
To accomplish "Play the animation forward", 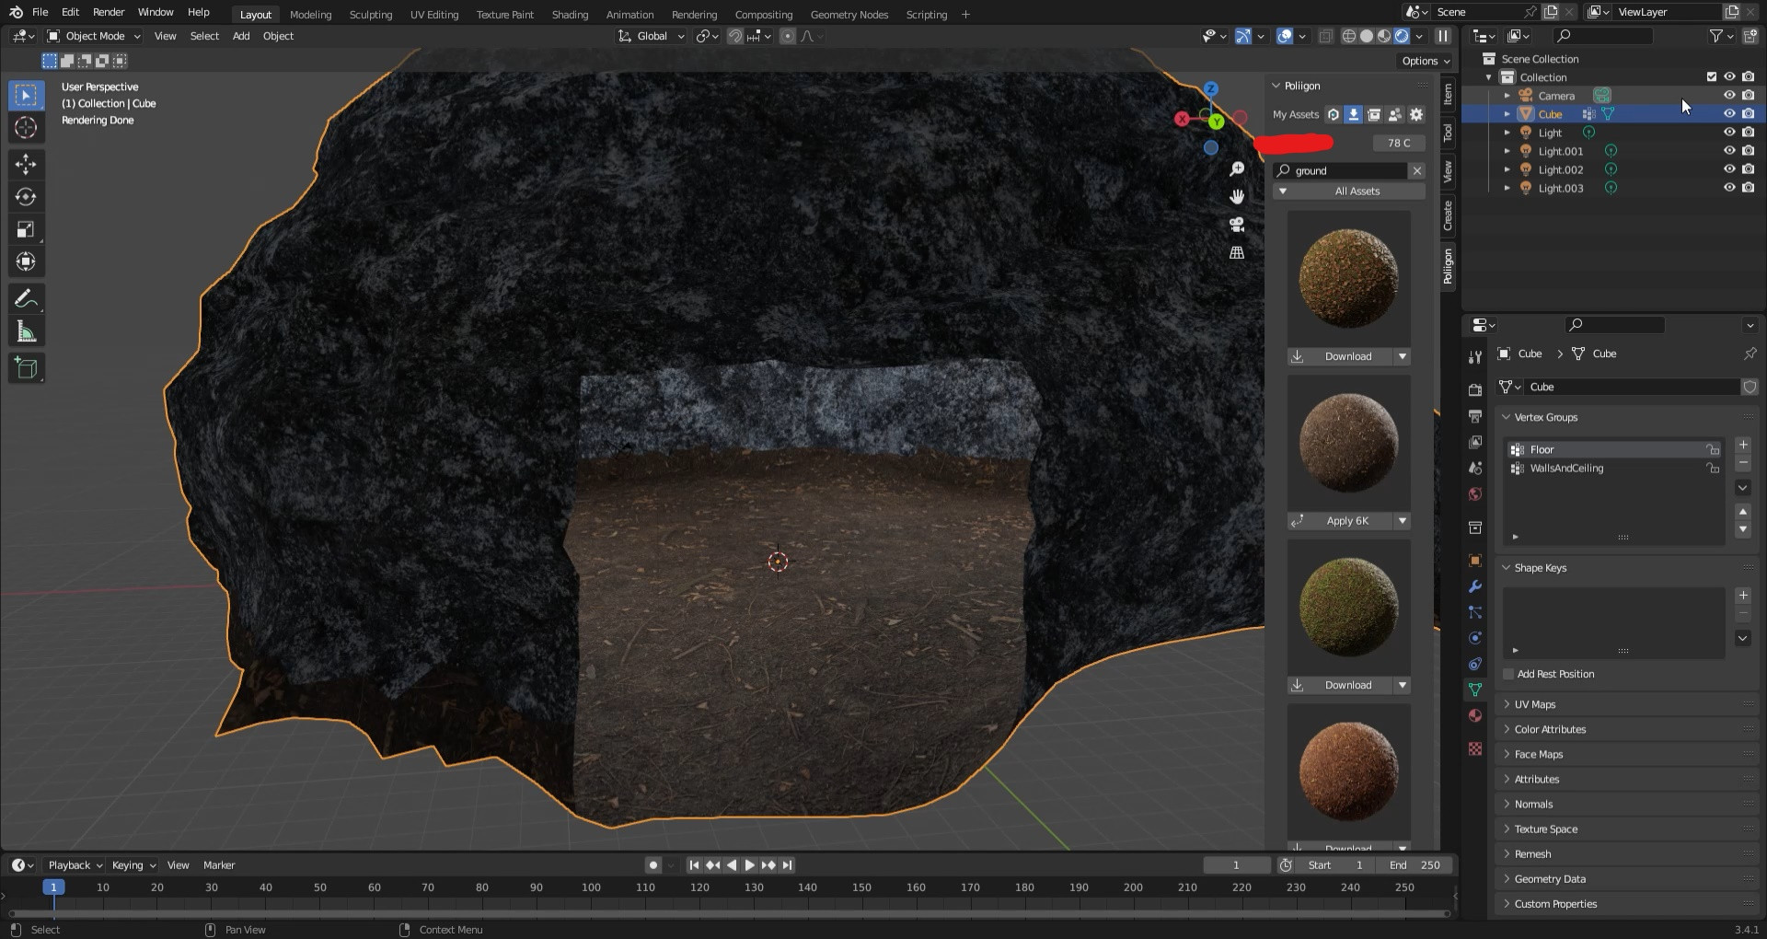I will pos(749,865).
